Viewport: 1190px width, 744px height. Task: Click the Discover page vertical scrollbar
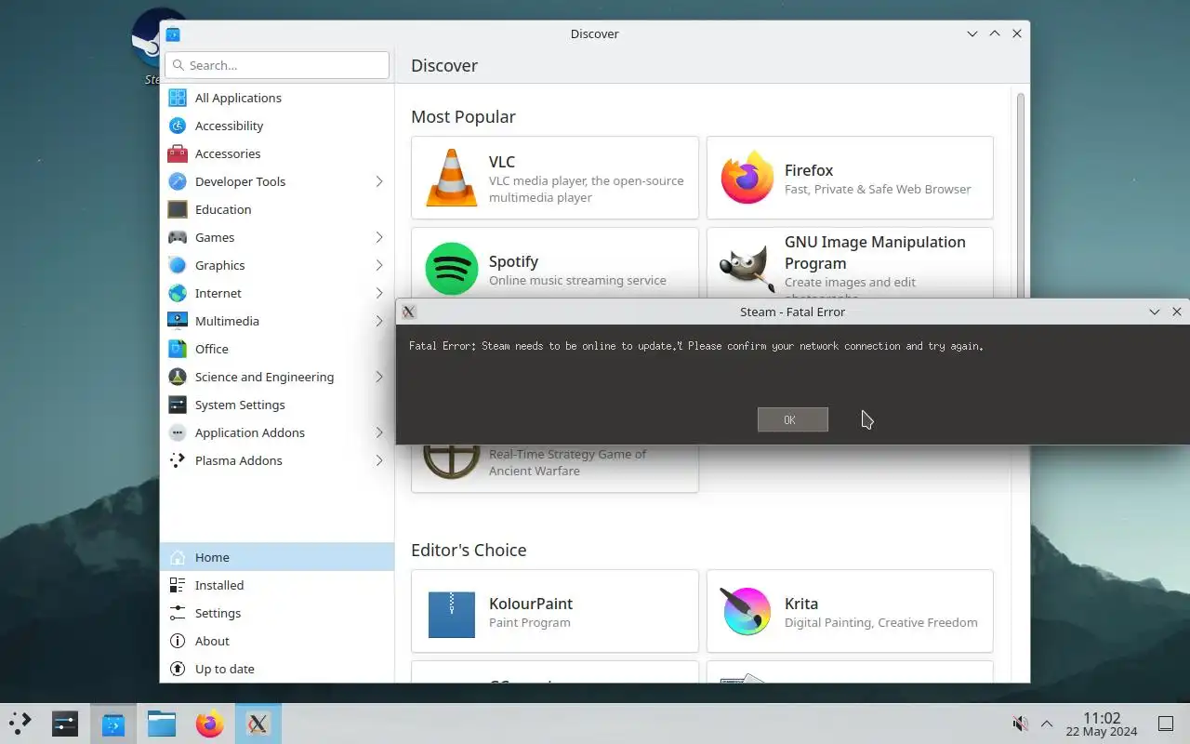tap(1021, 195)
